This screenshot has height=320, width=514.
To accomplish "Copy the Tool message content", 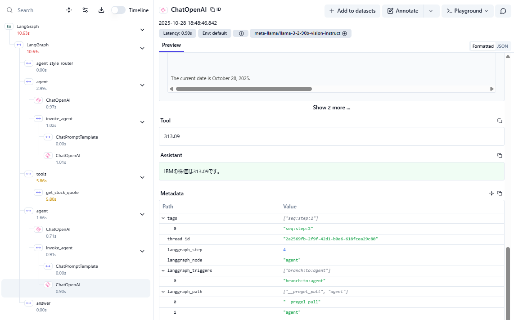I will coord(500,121).
